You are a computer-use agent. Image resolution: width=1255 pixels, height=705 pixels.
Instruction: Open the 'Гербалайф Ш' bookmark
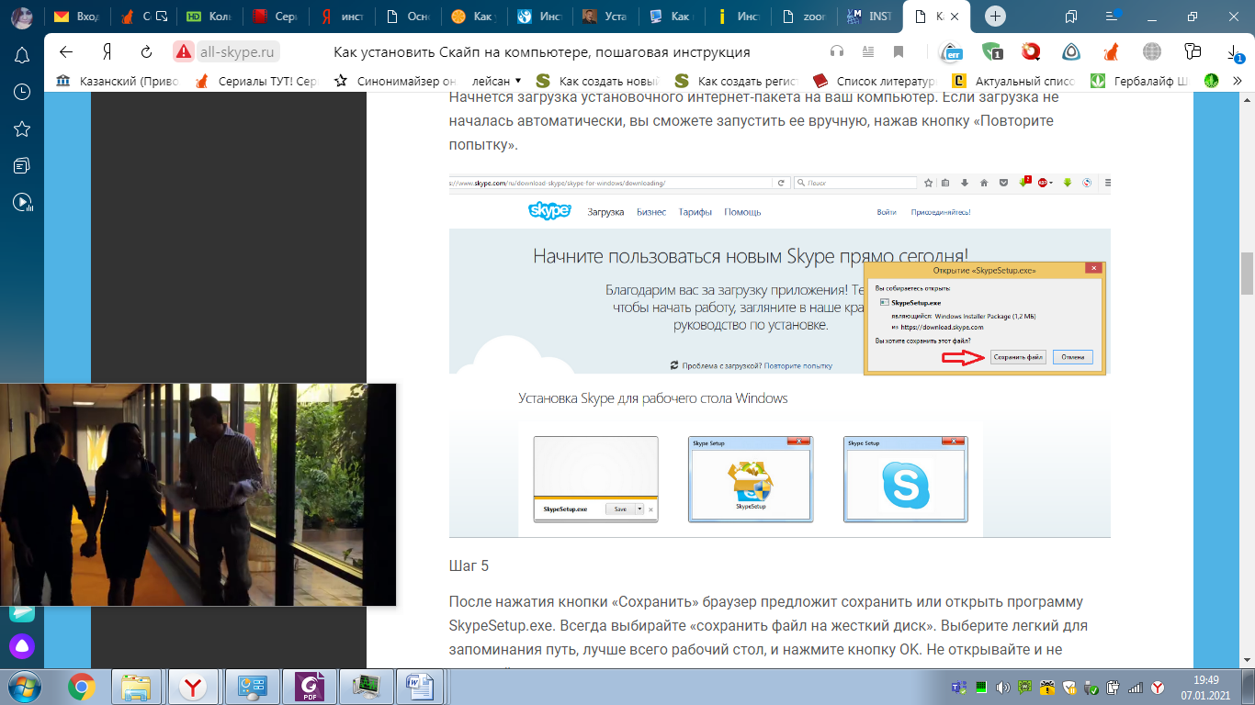point(1139,81)
